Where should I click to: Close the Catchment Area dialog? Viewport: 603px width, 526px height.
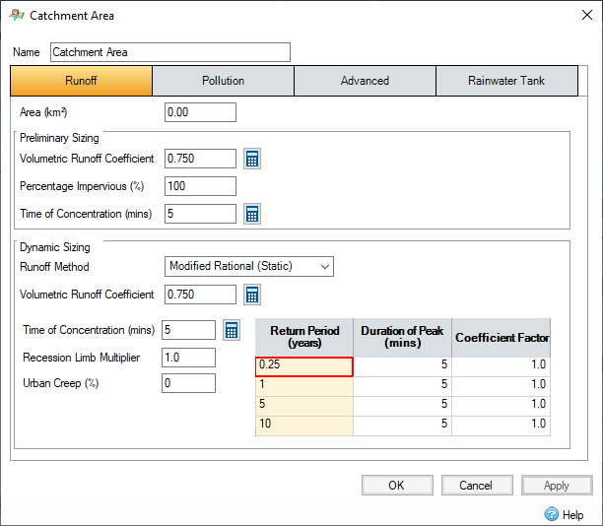pyautogui.click(x=587, y=15)
